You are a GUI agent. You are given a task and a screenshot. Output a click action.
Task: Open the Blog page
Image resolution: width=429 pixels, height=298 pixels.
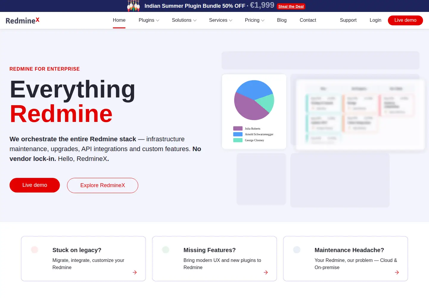(x=282, y=20)
